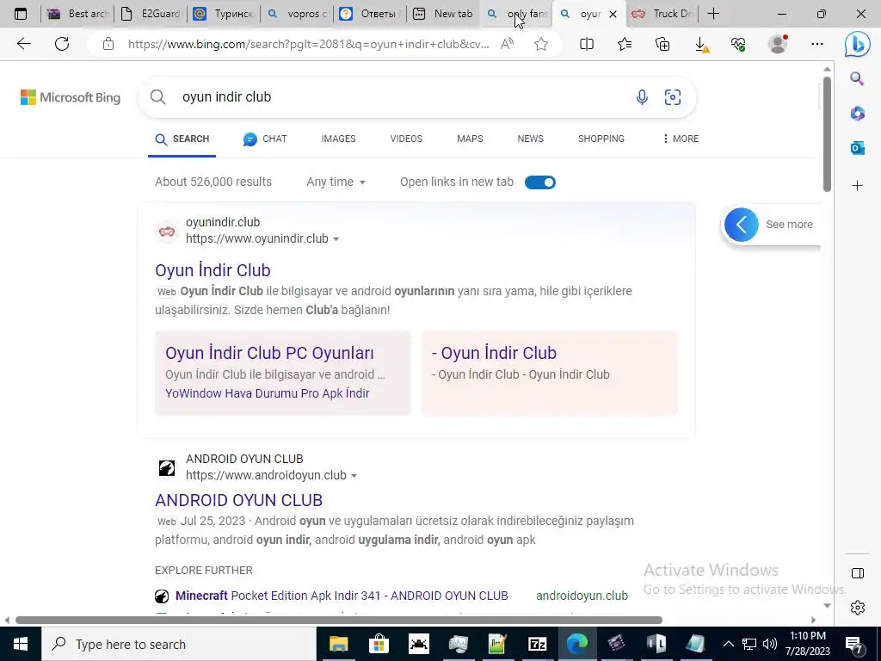The height and width of the screenshot is (661, 881).
Task: Click the Windows taskbar search box
Action: pos(179,644)
